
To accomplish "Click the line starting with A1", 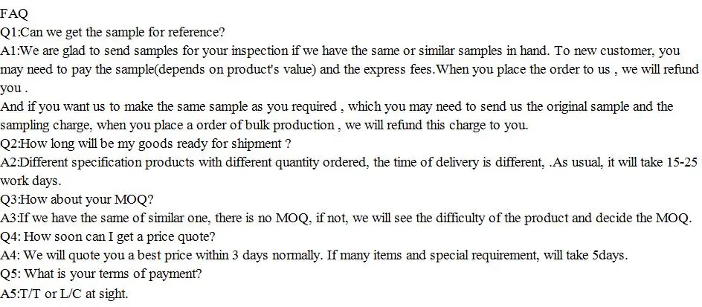I will tap(223, 51).
